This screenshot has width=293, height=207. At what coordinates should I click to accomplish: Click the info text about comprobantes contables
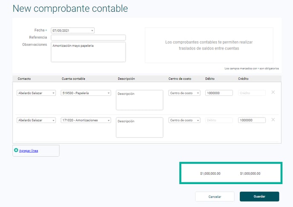(x=209, y=45)
